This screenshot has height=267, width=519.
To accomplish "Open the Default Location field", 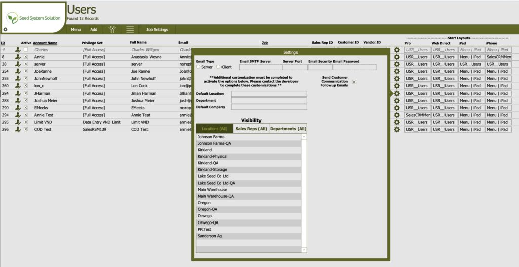I will click(x=269, y=94).
